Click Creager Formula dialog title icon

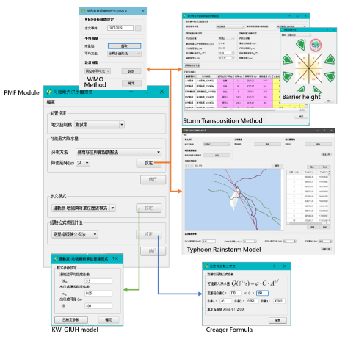[x=206, y=266]
